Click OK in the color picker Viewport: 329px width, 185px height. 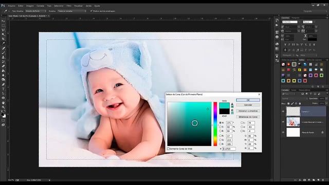(x=248, y=100)
